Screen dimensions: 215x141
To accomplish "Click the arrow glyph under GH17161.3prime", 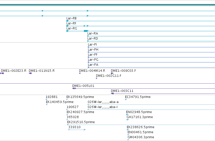I will [128, 120].
